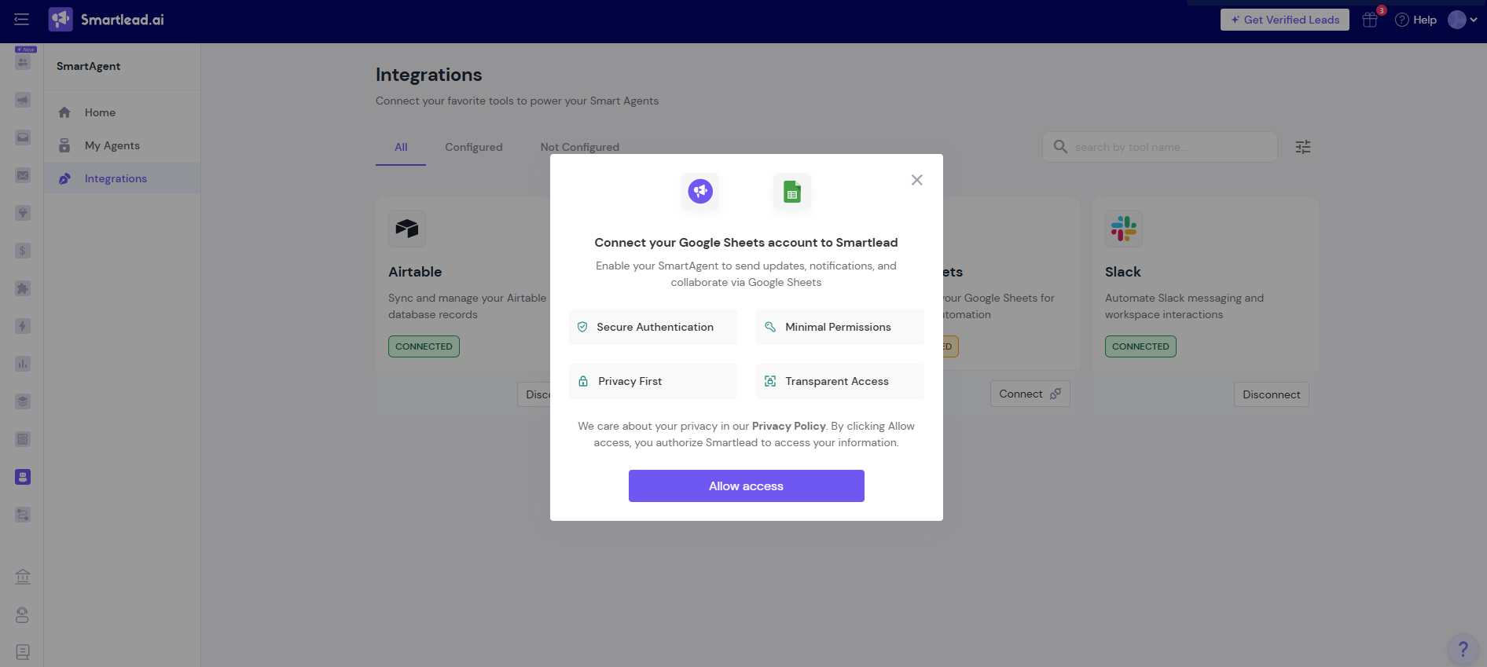The image size is (1487, 667).
Task: Click the Slack card title
Action: coord(1123,272)
